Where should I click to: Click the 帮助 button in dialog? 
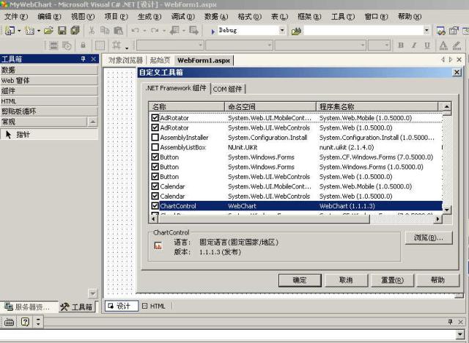(x=438, y=280)
